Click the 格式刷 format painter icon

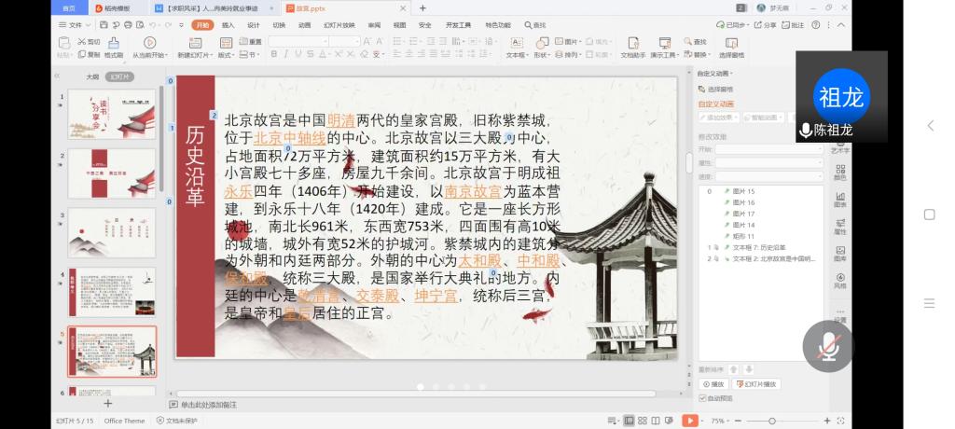point(113,43)
